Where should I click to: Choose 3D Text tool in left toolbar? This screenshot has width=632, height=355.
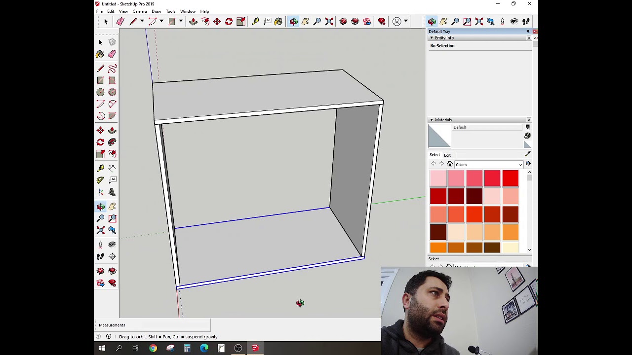(112, 192)
